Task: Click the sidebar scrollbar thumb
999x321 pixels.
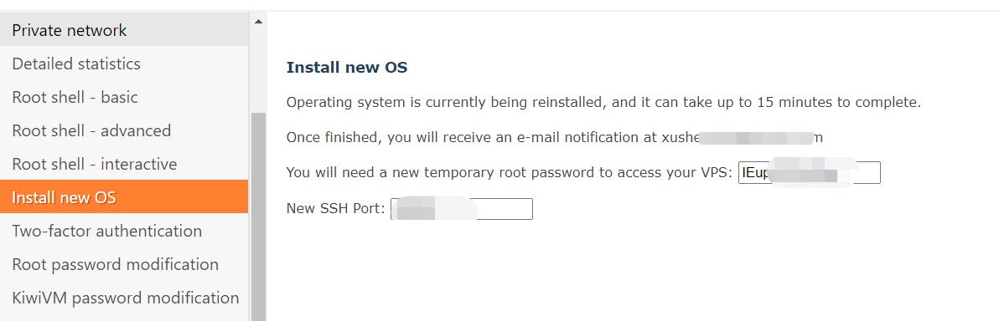Action: click(x=258, y=217)
